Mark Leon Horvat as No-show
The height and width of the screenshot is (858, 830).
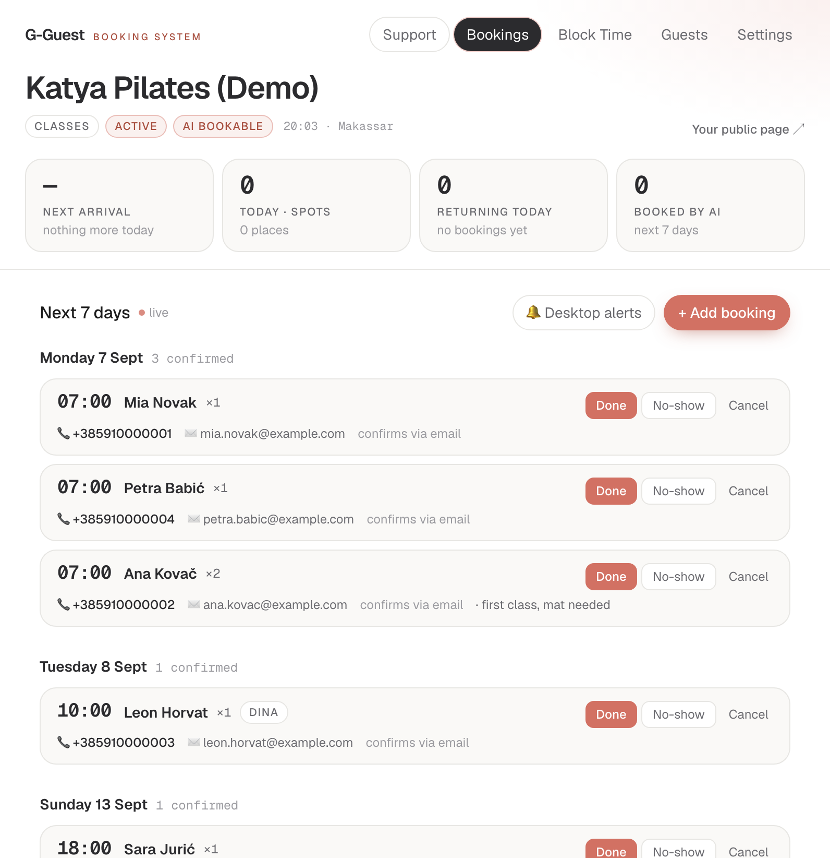tap(678, 714)
